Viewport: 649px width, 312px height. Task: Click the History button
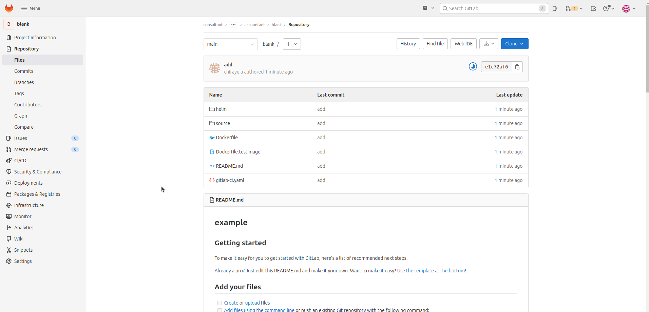point(408,44)
